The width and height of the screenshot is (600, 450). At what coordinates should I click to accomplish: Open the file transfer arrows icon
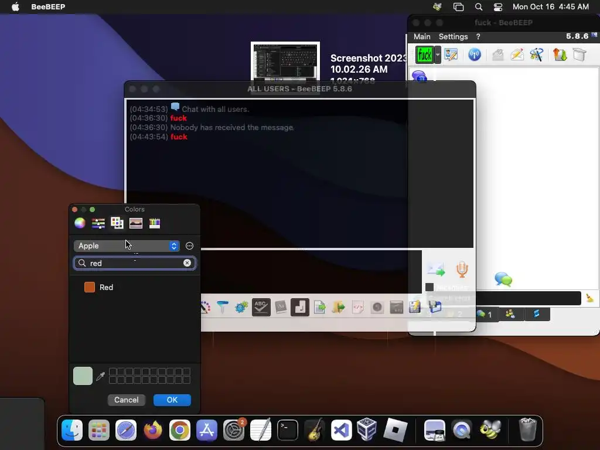[x=560, y=54]
